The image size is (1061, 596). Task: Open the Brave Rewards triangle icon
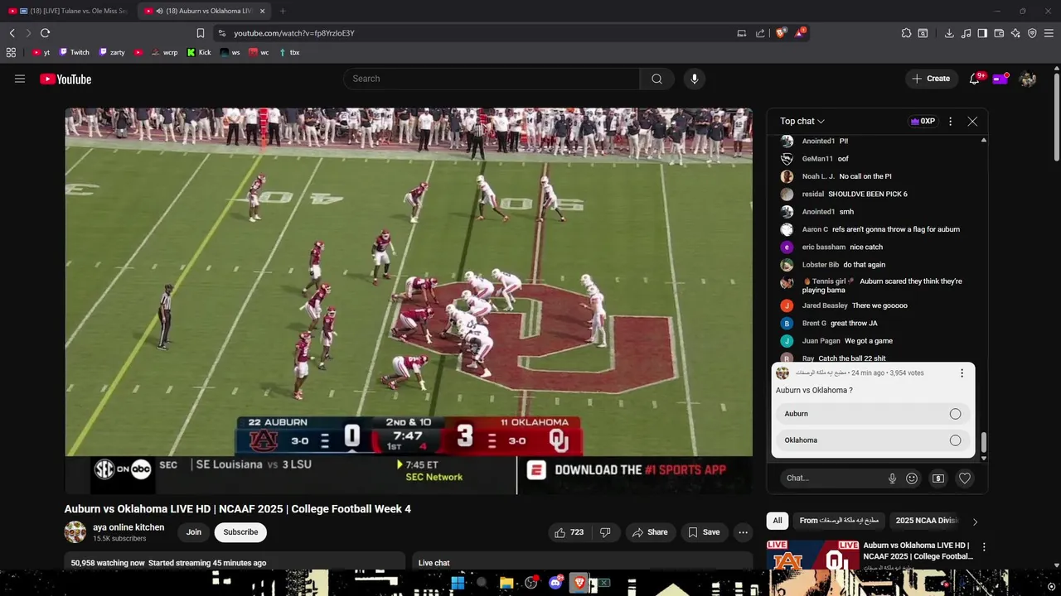coord(800,33)
